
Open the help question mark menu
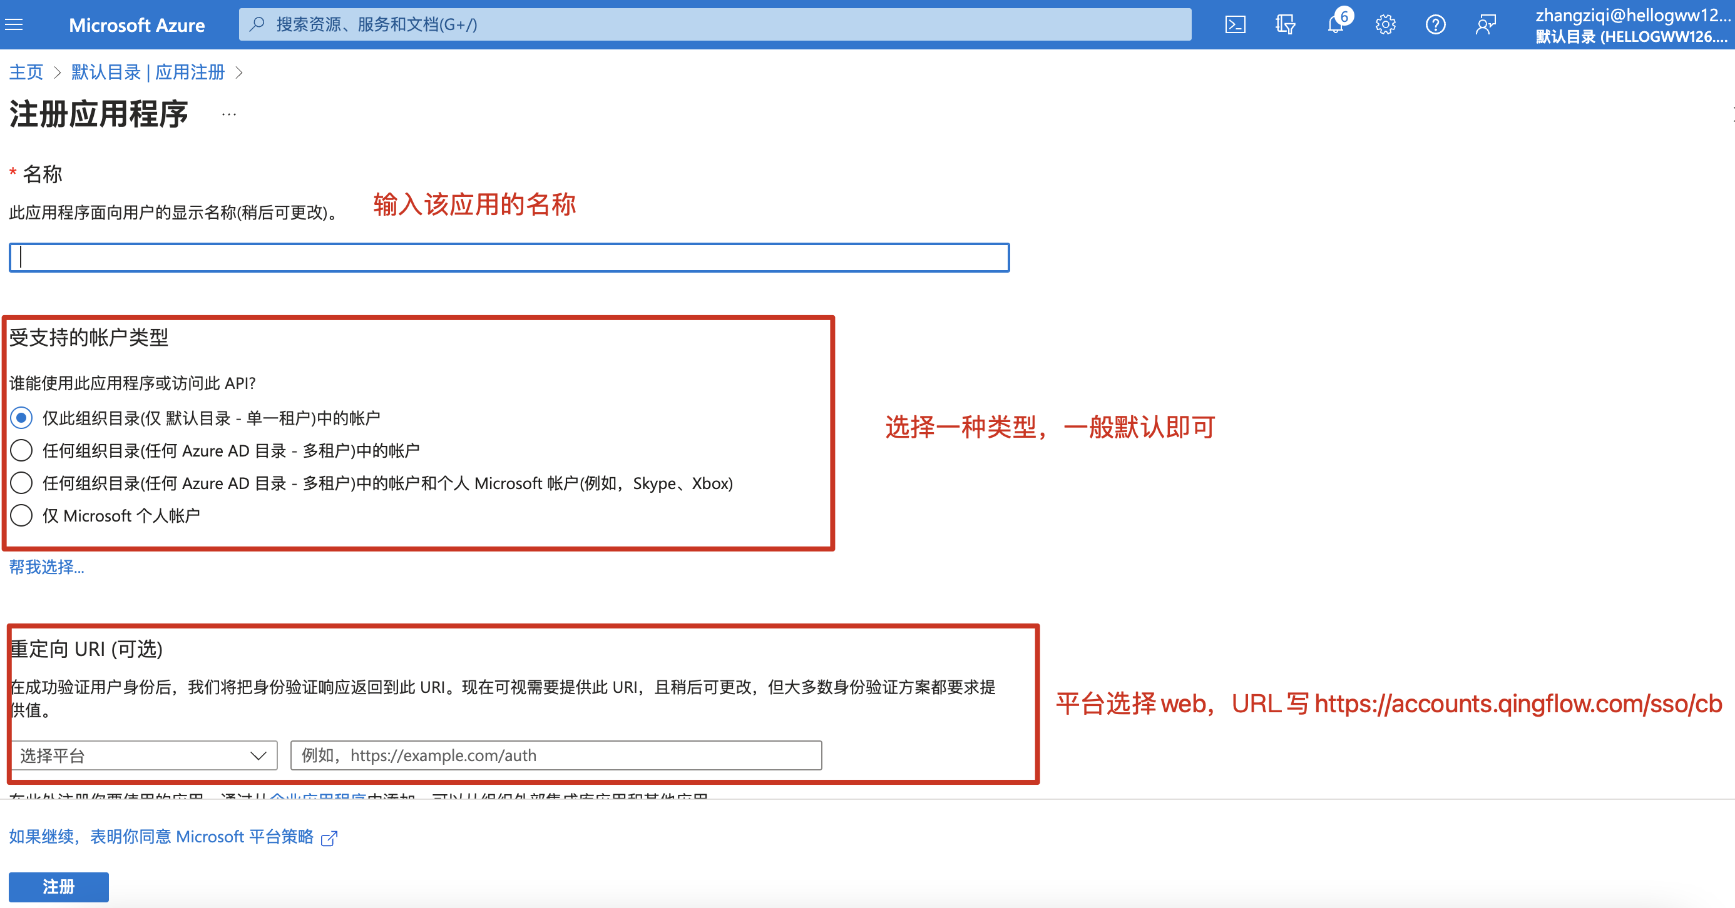point(1435,25)
